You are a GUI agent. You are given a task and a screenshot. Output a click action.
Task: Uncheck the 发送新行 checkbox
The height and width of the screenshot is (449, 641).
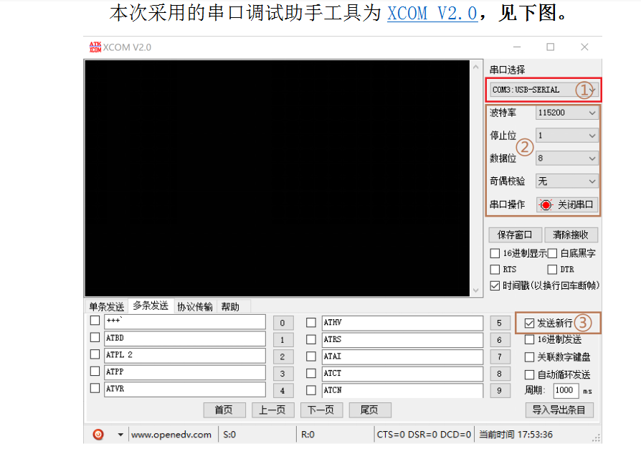click(529, 323)
